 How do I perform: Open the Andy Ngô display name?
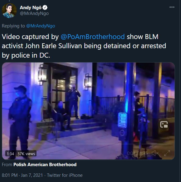point(31,8)
